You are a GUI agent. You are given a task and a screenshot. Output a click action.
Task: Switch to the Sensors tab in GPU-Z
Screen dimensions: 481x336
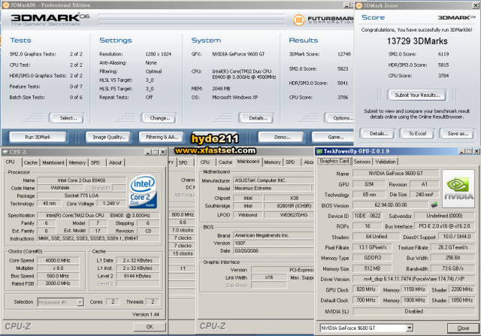362,162
